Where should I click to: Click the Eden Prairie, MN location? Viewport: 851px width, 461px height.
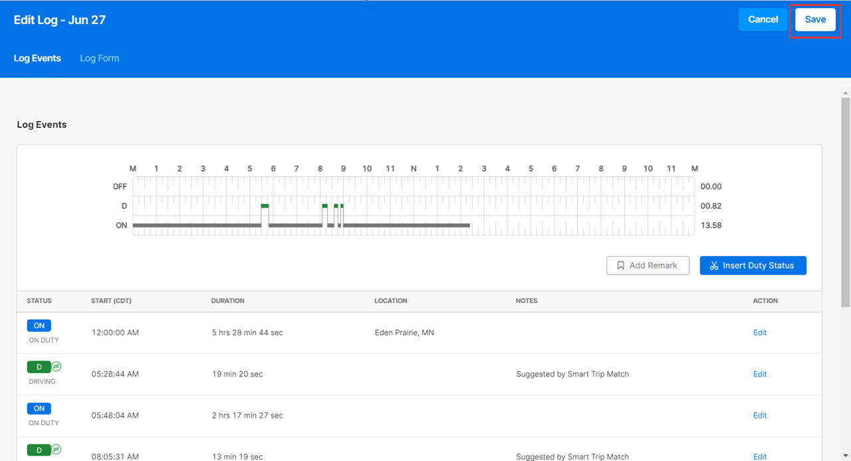(404, 333)
